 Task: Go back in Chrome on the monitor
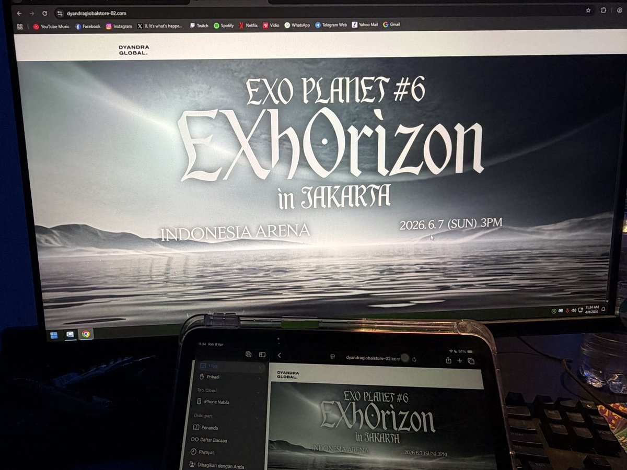[19, 13]
